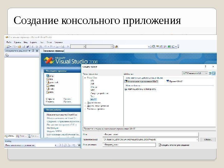Viewport: 224px width, 168px height.
Task: Click the Undo arrow toolbar icon
Action: [x=45, y=47]
